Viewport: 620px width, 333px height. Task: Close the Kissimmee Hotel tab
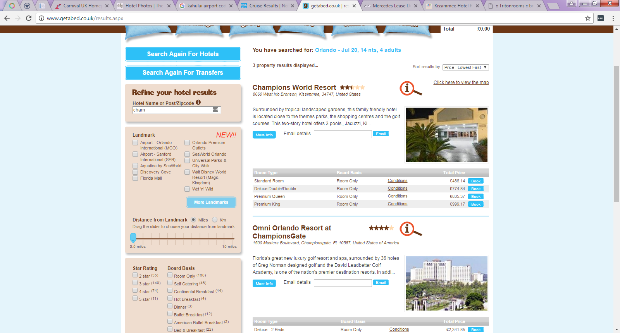click(477, 6)
